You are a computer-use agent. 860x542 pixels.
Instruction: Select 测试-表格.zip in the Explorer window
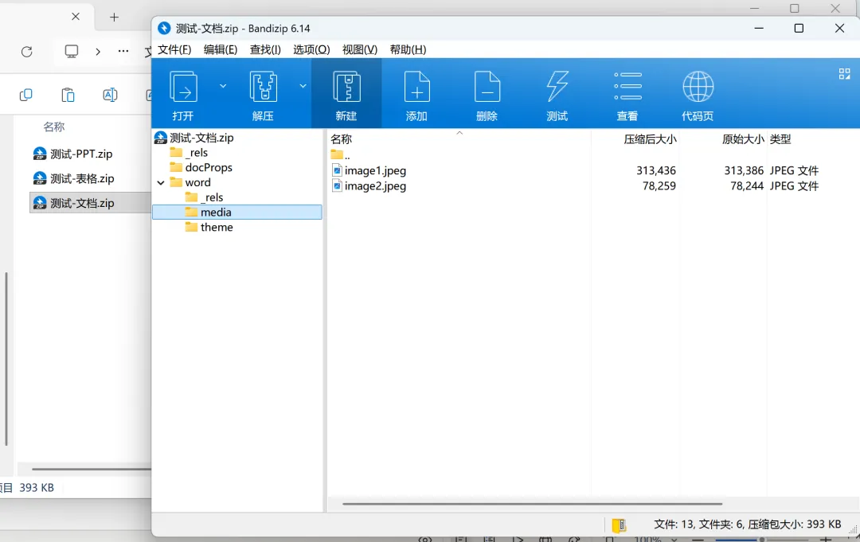(82, 178)
